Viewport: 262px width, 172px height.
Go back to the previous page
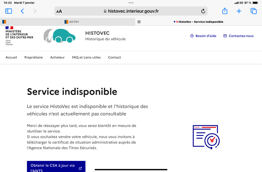[22, 11]
